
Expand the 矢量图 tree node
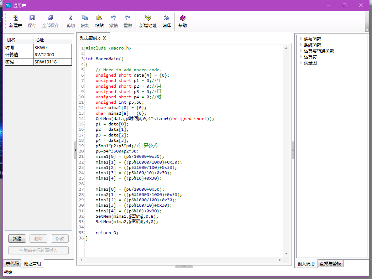(x=301, y=63)
